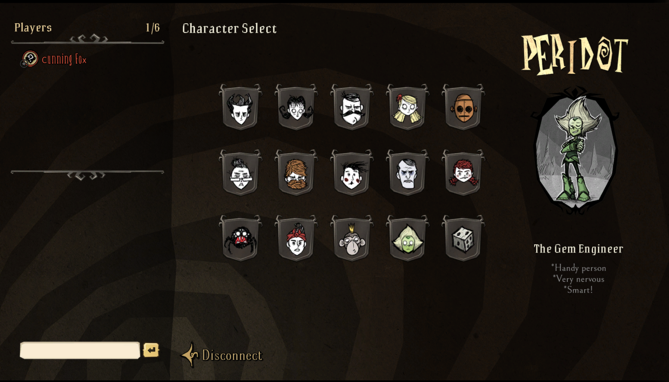
Task: Choose Wes the mime portrait
Action: click(x=352, y=173)
